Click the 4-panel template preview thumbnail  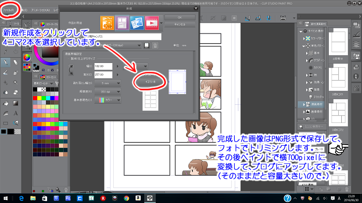pos(150,101)
